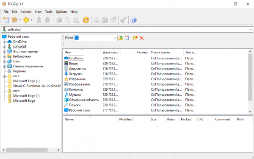Screen dimensions: 254x159
Task: Select Видео folder in file list
Action: (x=73, y=64)
